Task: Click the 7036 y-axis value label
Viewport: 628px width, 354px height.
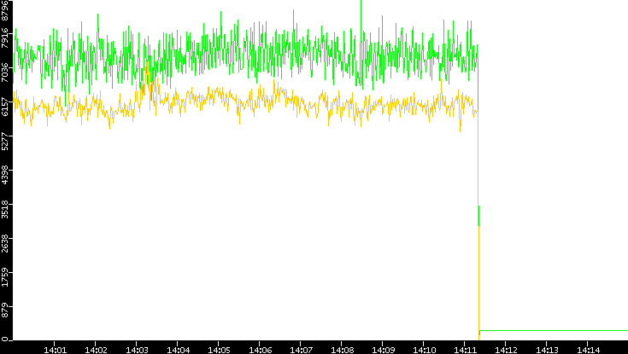Action: click(x=6, y=73)
